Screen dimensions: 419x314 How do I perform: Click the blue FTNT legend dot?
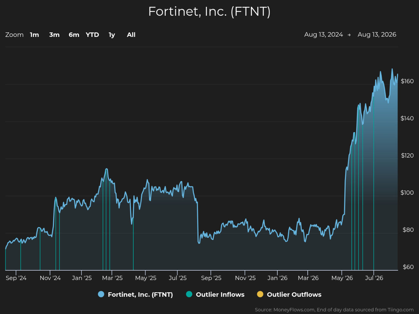(101, 294)
